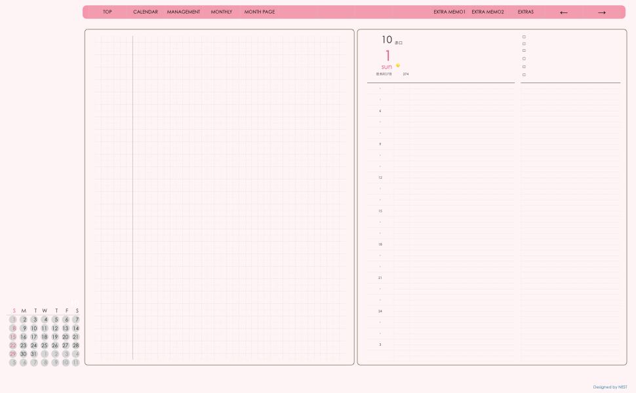636x393 pixels.
Task: Open the EXTRA MEMO1 tab
Action: point(449,12)
